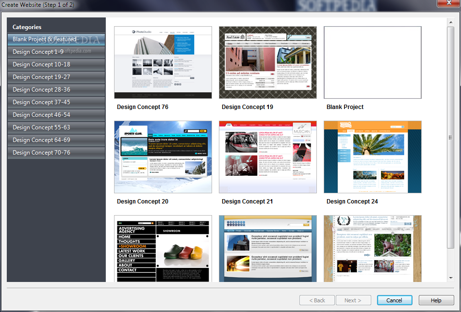Choose the Design Concept 24 palm tree thumbnail
Screen dimensions: 461x312
[373, 157]
